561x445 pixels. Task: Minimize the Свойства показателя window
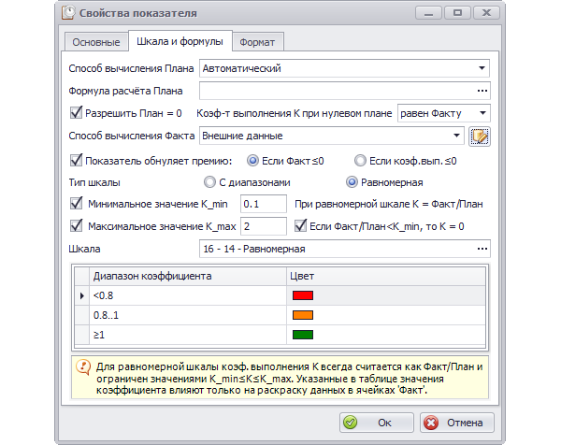tap(428, 13)
